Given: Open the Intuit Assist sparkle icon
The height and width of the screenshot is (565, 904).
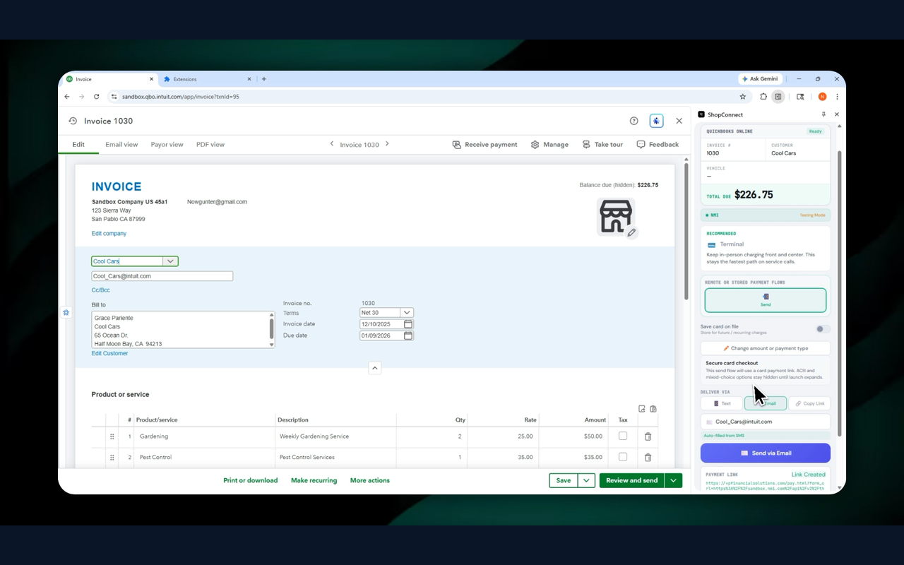Looking at the screenshot, I should [656, 121].
